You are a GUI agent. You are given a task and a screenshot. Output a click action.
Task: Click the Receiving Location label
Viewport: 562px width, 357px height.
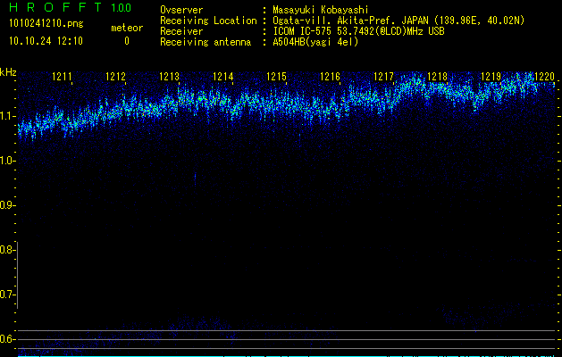pyautogui.click(x=208, y=21)
